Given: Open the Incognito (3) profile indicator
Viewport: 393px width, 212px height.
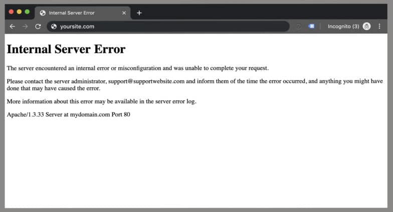Looking at the screenshot, I should tap(349, 26).
